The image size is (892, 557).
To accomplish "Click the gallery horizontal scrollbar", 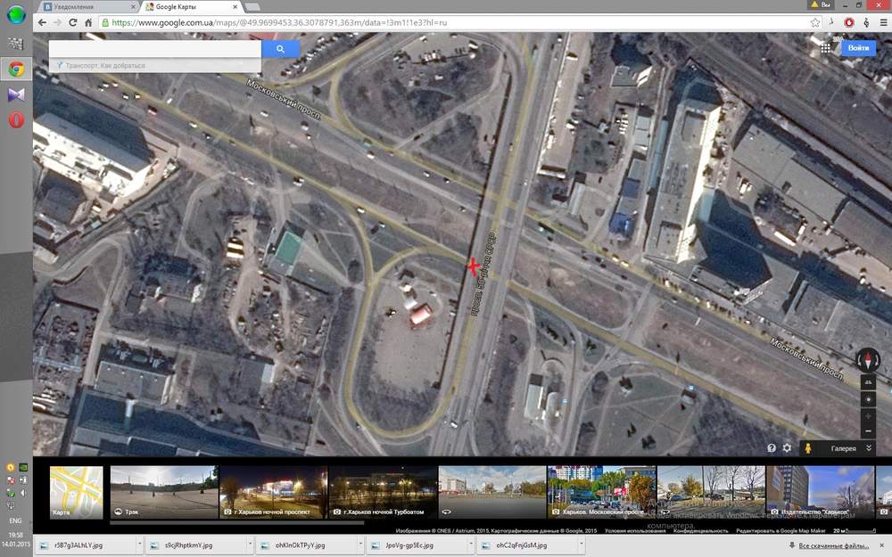I will pos(236,522).
